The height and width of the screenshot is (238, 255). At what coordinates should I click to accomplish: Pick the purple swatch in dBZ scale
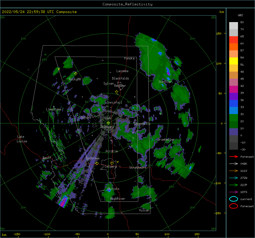pos(233,96)
